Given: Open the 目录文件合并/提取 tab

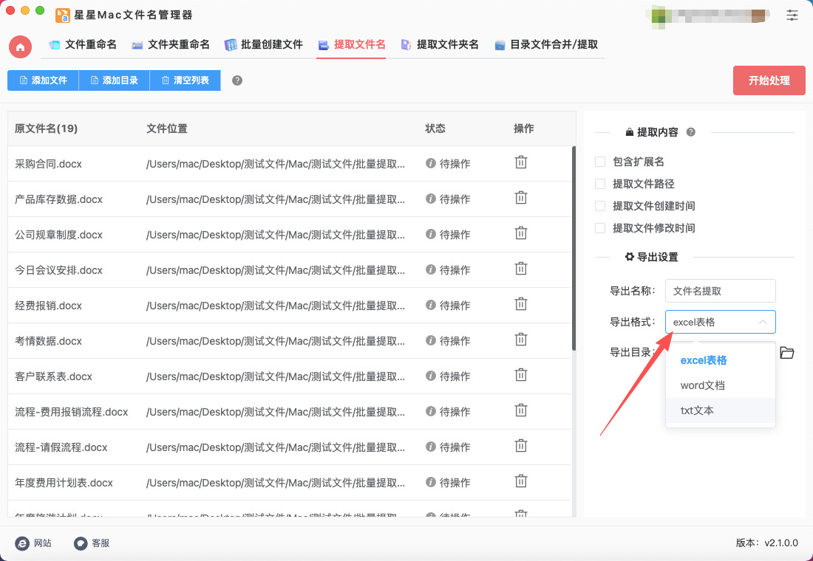Looking at the screenshot, I should coord(545,44).
